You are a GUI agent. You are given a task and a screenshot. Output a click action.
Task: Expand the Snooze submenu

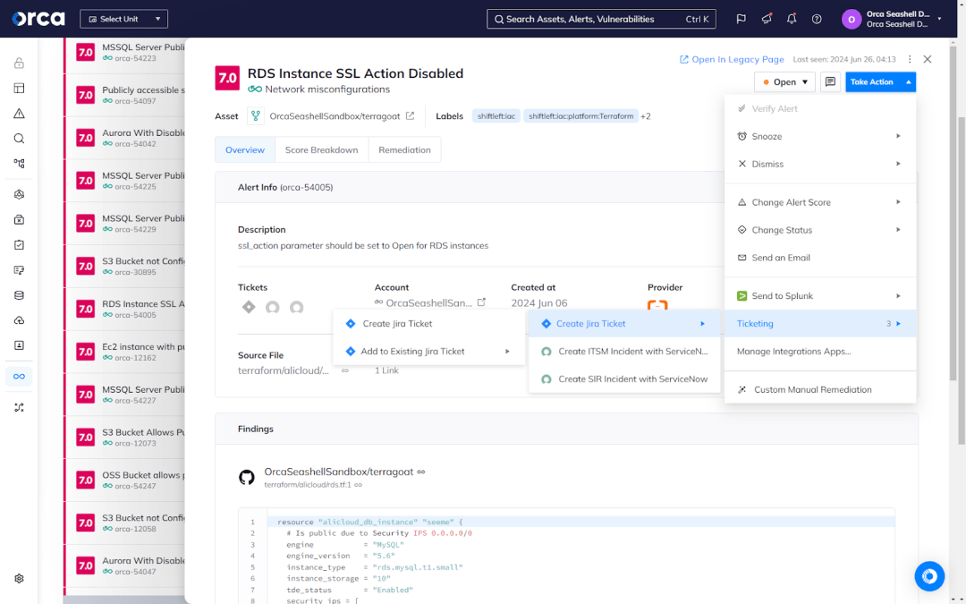pos(898,136)
